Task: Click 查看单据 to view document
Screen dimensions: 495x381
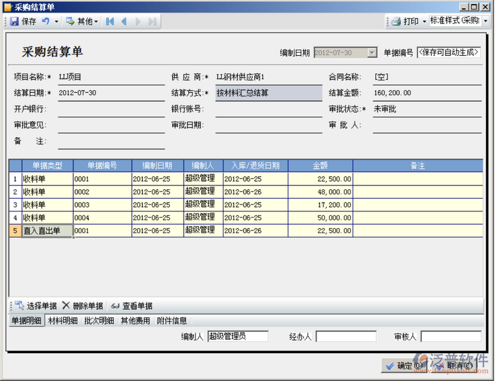Action: tap(132, 306)
